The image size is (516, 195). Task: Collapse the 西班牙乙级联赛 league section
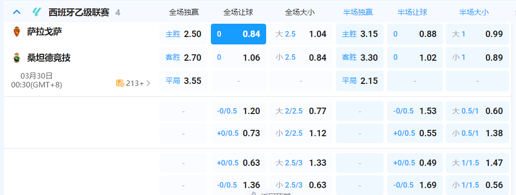tap(16, 12)
